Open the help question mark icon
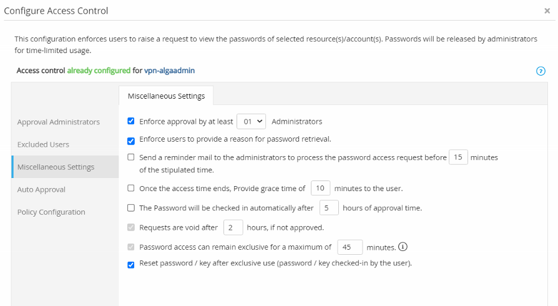 point(541,71)
